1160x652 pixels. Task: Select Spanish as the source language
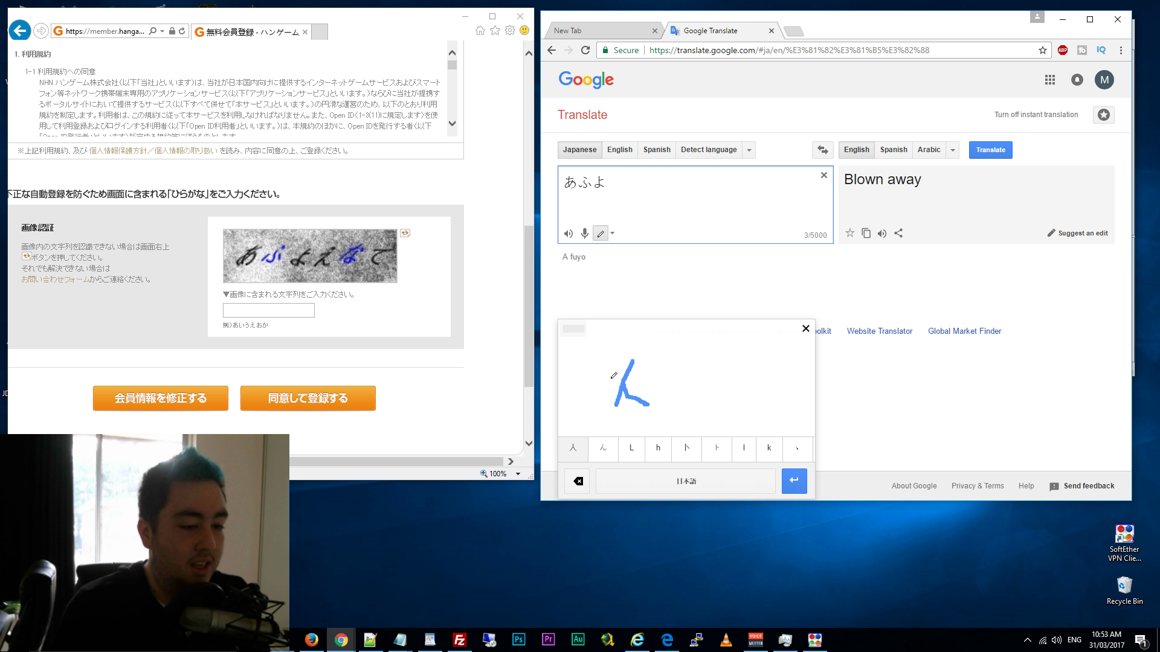click(x=657, y=150)
